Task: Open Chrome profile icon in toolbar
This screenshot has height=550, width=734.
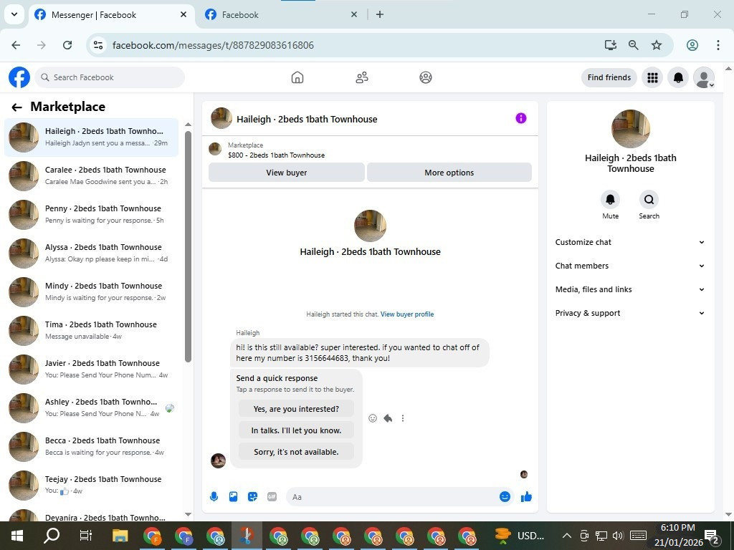Action: (692, 45)
